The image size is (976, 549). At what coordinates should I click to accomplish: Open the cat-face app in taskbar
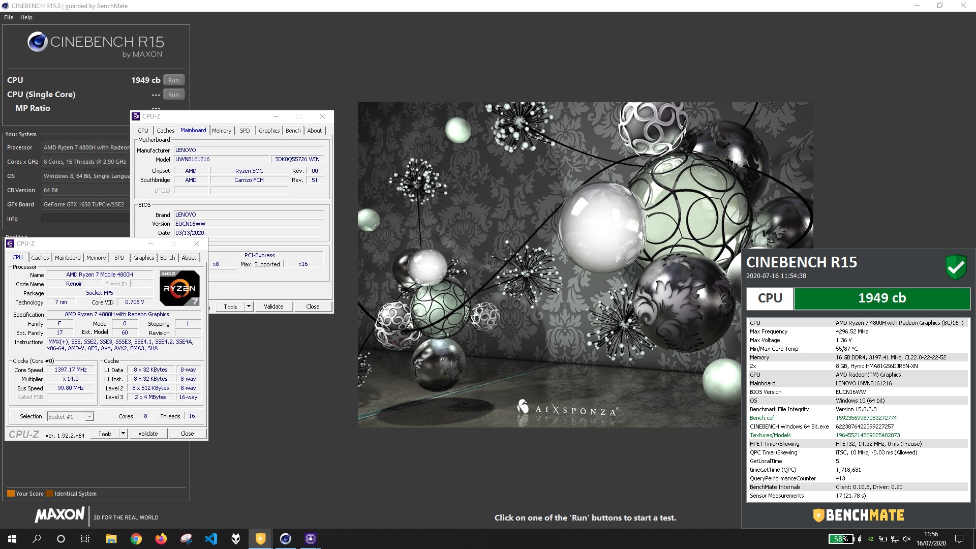coord(236,539)
